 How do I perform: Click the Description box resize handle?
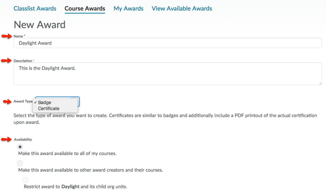click(320, 83)
